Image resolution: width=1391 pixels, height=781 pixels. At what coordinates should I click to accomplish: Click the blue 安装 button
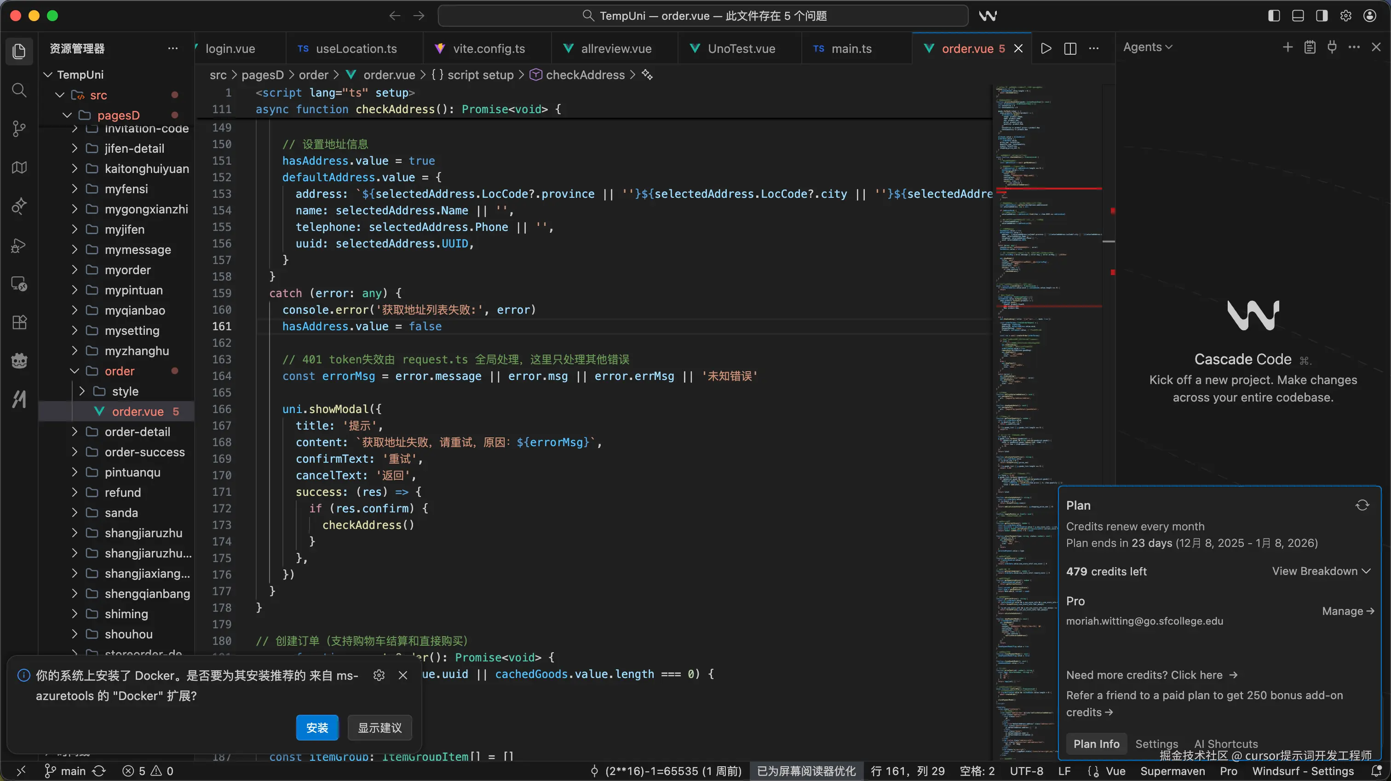[317, 728]
